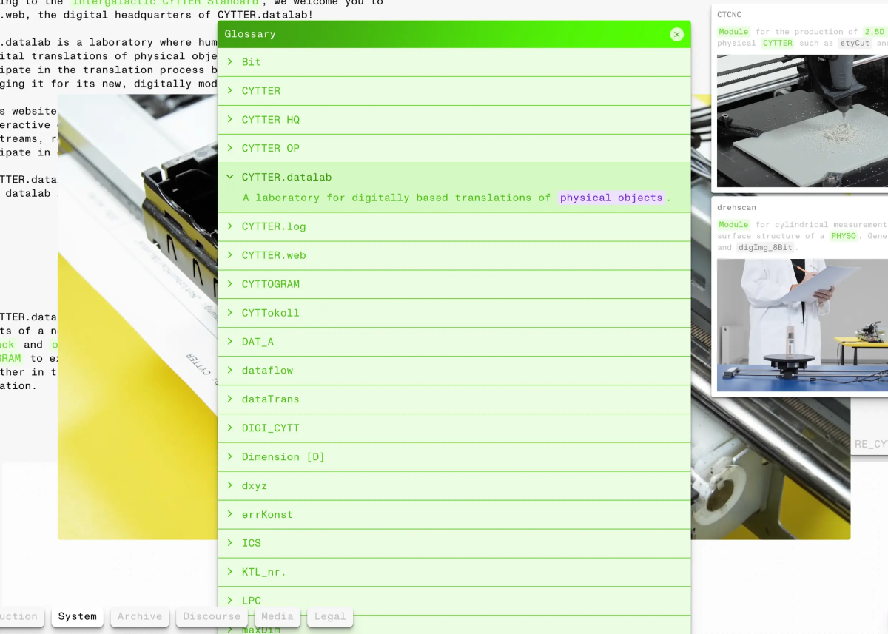The width and height of the screenshot is (888, 634).
Task: Click the Glossary panel title
Action: click(250, 34)
